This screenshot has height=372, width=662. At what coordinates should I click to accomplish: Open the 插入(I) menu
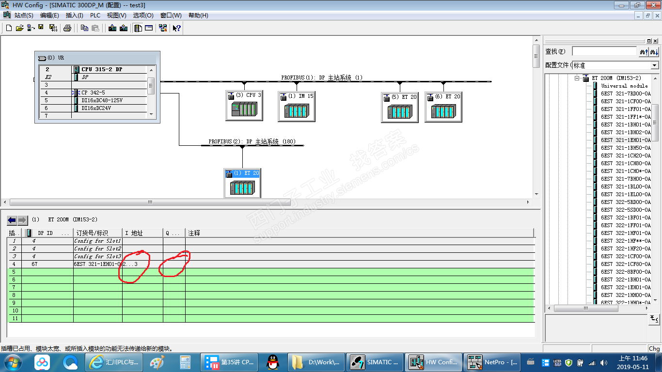click(x=74, y=15)
